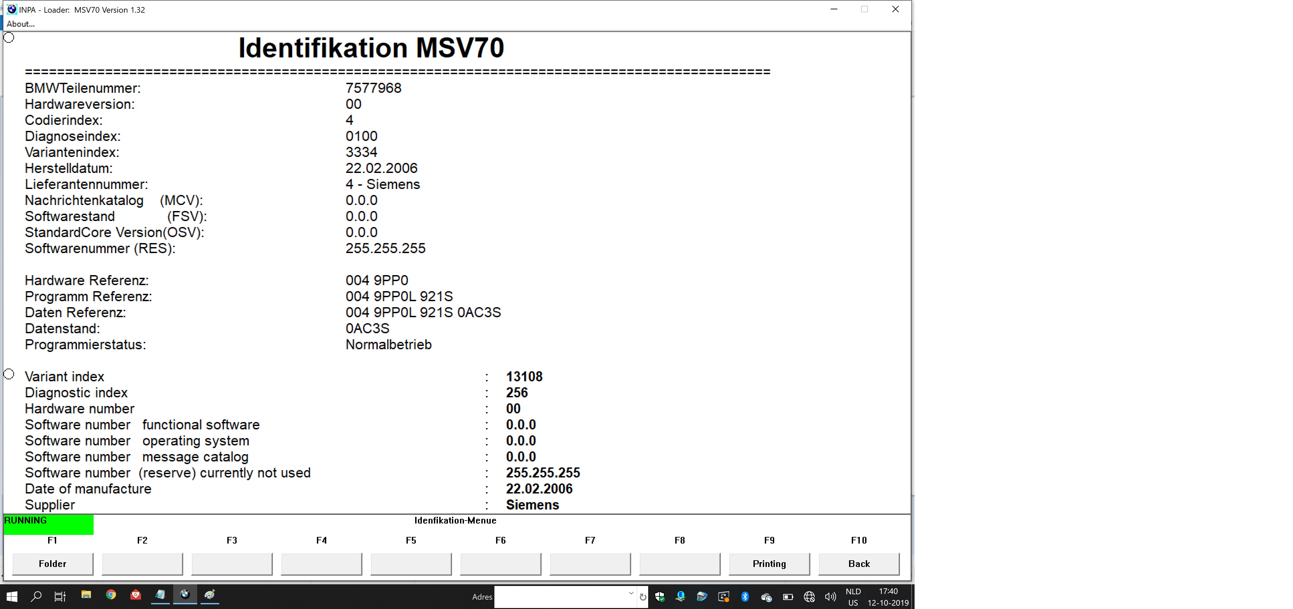Viewport: 1293px width, 609px height.
Task: Open Windows Security tray icon
Action: click(660, 596)
